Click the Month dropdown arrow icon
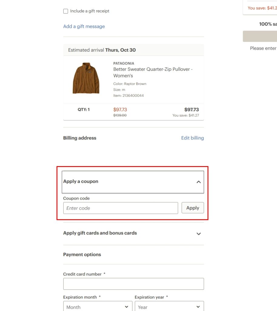 (x=126, y=307)
